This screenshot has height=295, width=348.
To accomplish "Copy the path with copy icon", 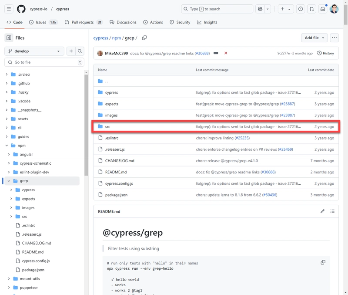I will pyautogui.click(x=144, y=38).
